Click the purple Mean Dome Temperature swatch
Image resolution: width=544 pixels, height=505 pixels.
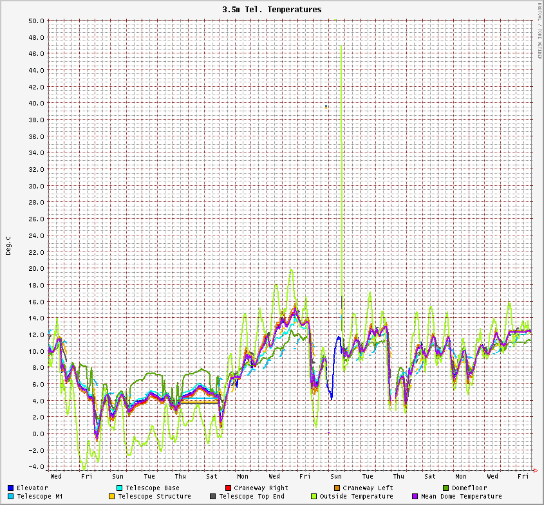(415, 497)
